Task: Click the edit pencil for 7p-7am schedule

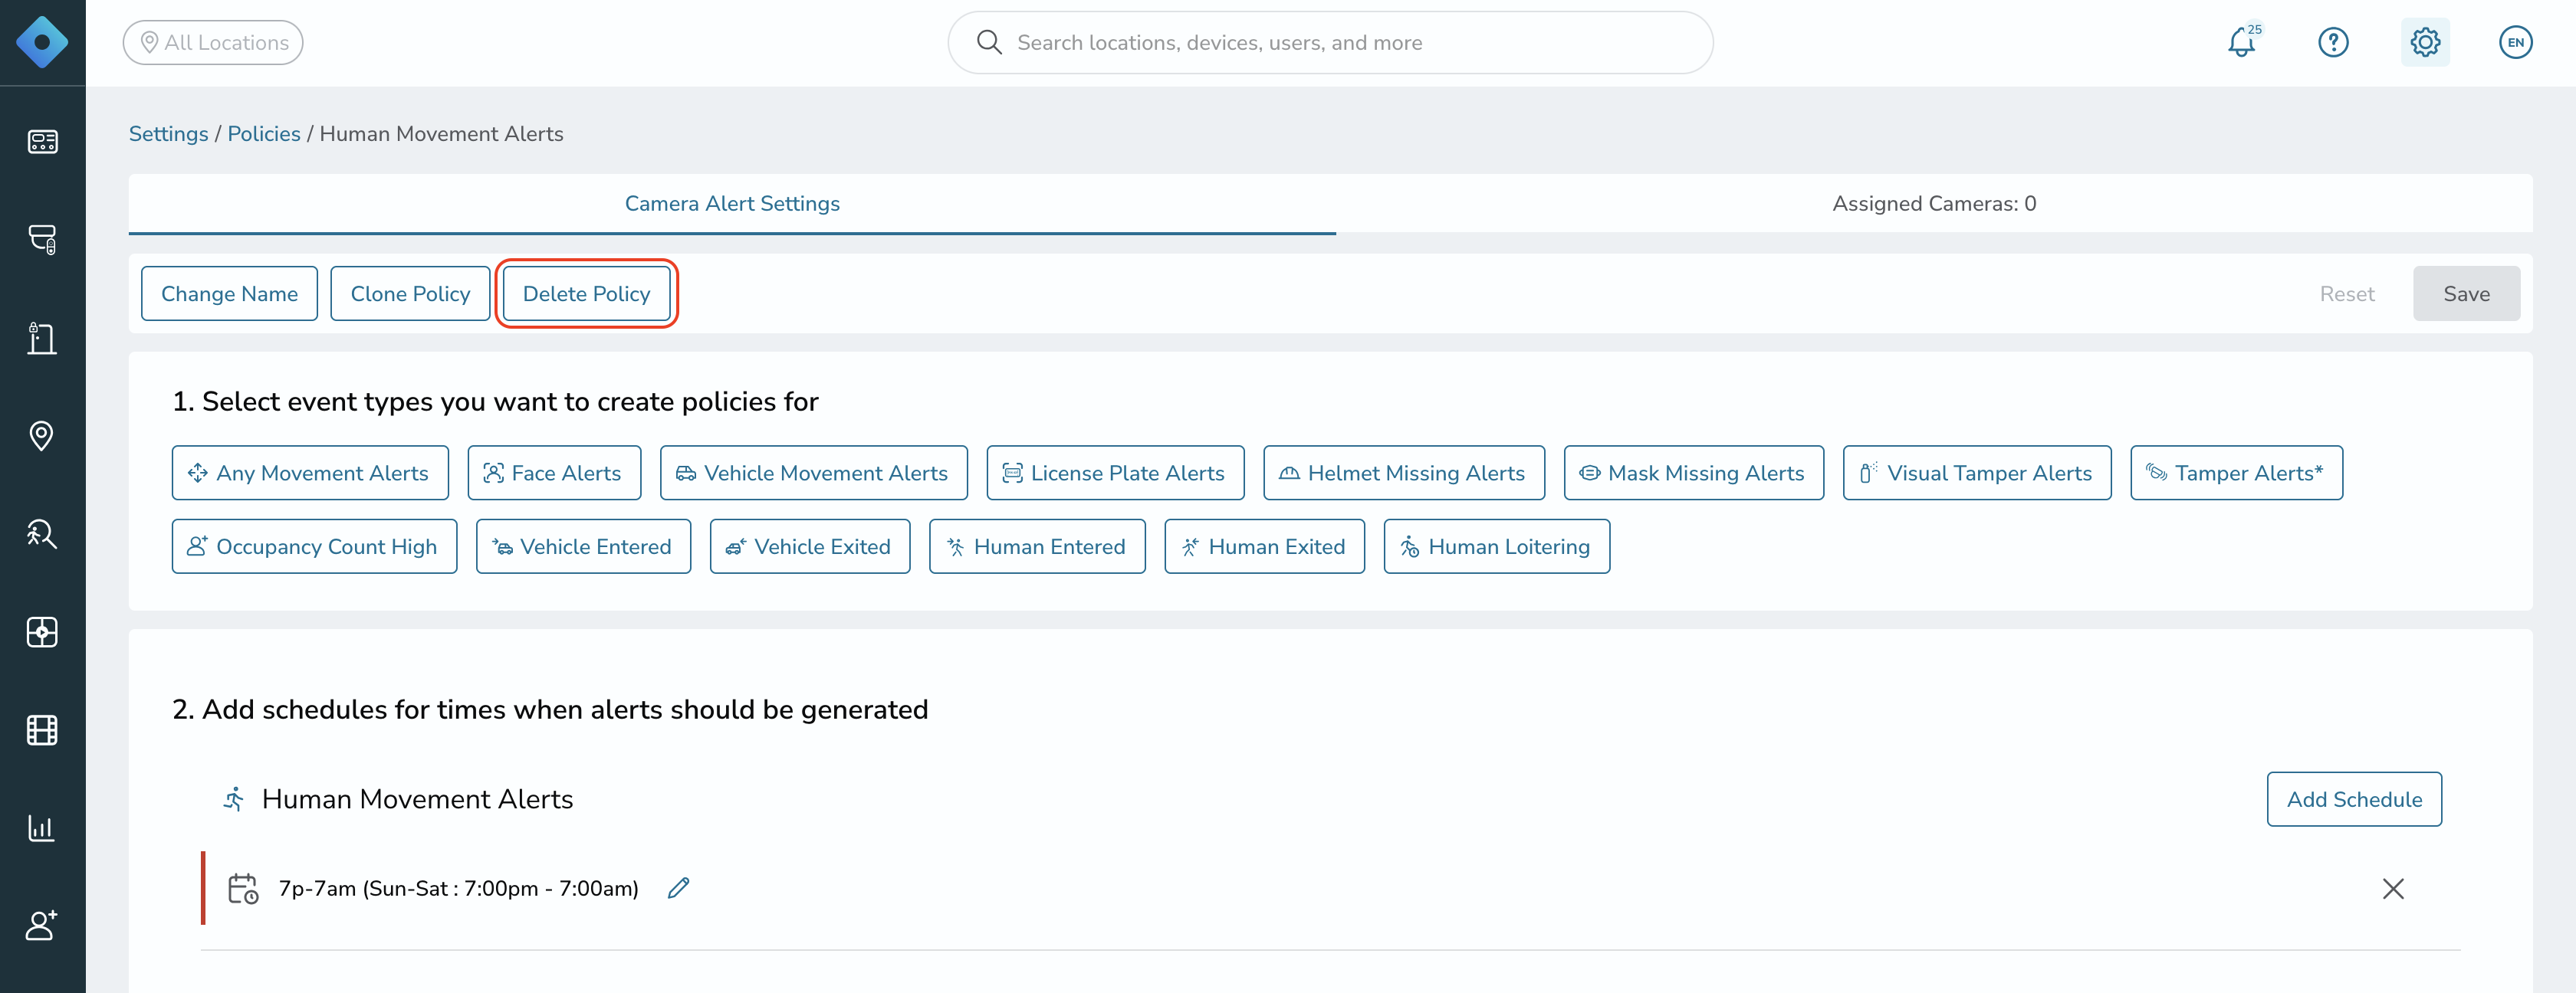Action: pyautogui.click(x=679, y=888)
